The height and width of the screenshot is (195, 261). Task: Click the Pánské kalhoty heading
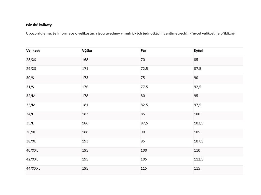click(x=39, y=25)
